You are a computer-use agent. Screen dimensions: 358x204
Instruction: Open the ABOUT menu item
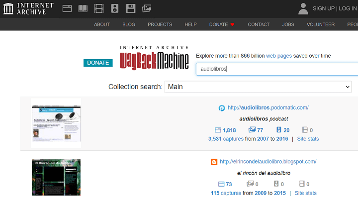click(x=102, y=24)
